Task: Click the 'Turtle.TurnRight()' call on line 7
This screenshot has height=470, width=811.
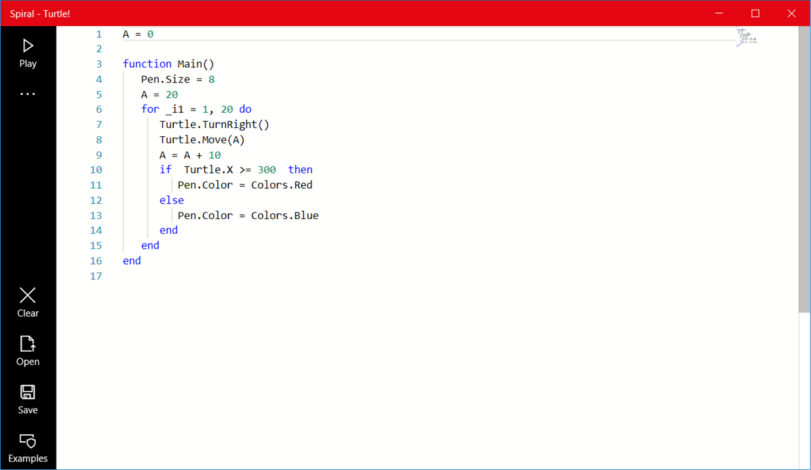Action: [214, 124]
